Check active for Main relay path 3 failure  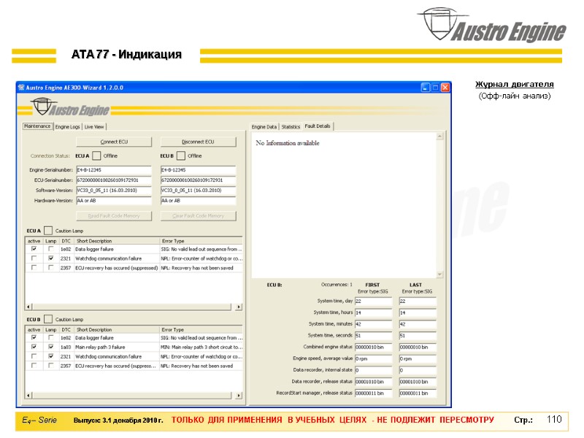(x=33, y=346)
